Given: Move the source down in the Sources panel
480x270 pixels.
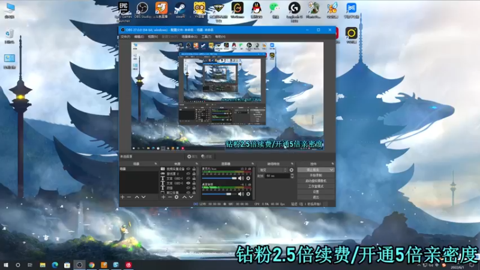Looking at the screenshot, I should point(191,197).
